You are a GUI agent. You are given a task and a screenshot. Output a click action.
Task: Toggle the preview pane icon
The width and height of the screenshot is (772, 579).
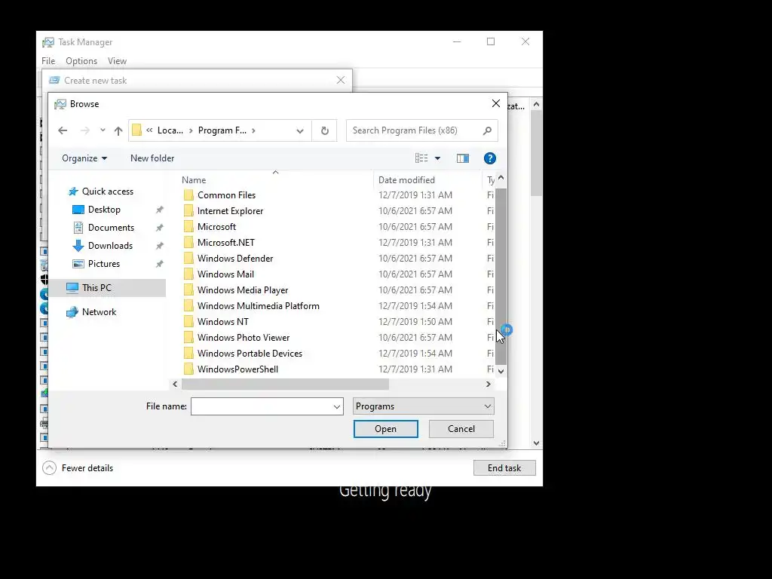(463, 158)
